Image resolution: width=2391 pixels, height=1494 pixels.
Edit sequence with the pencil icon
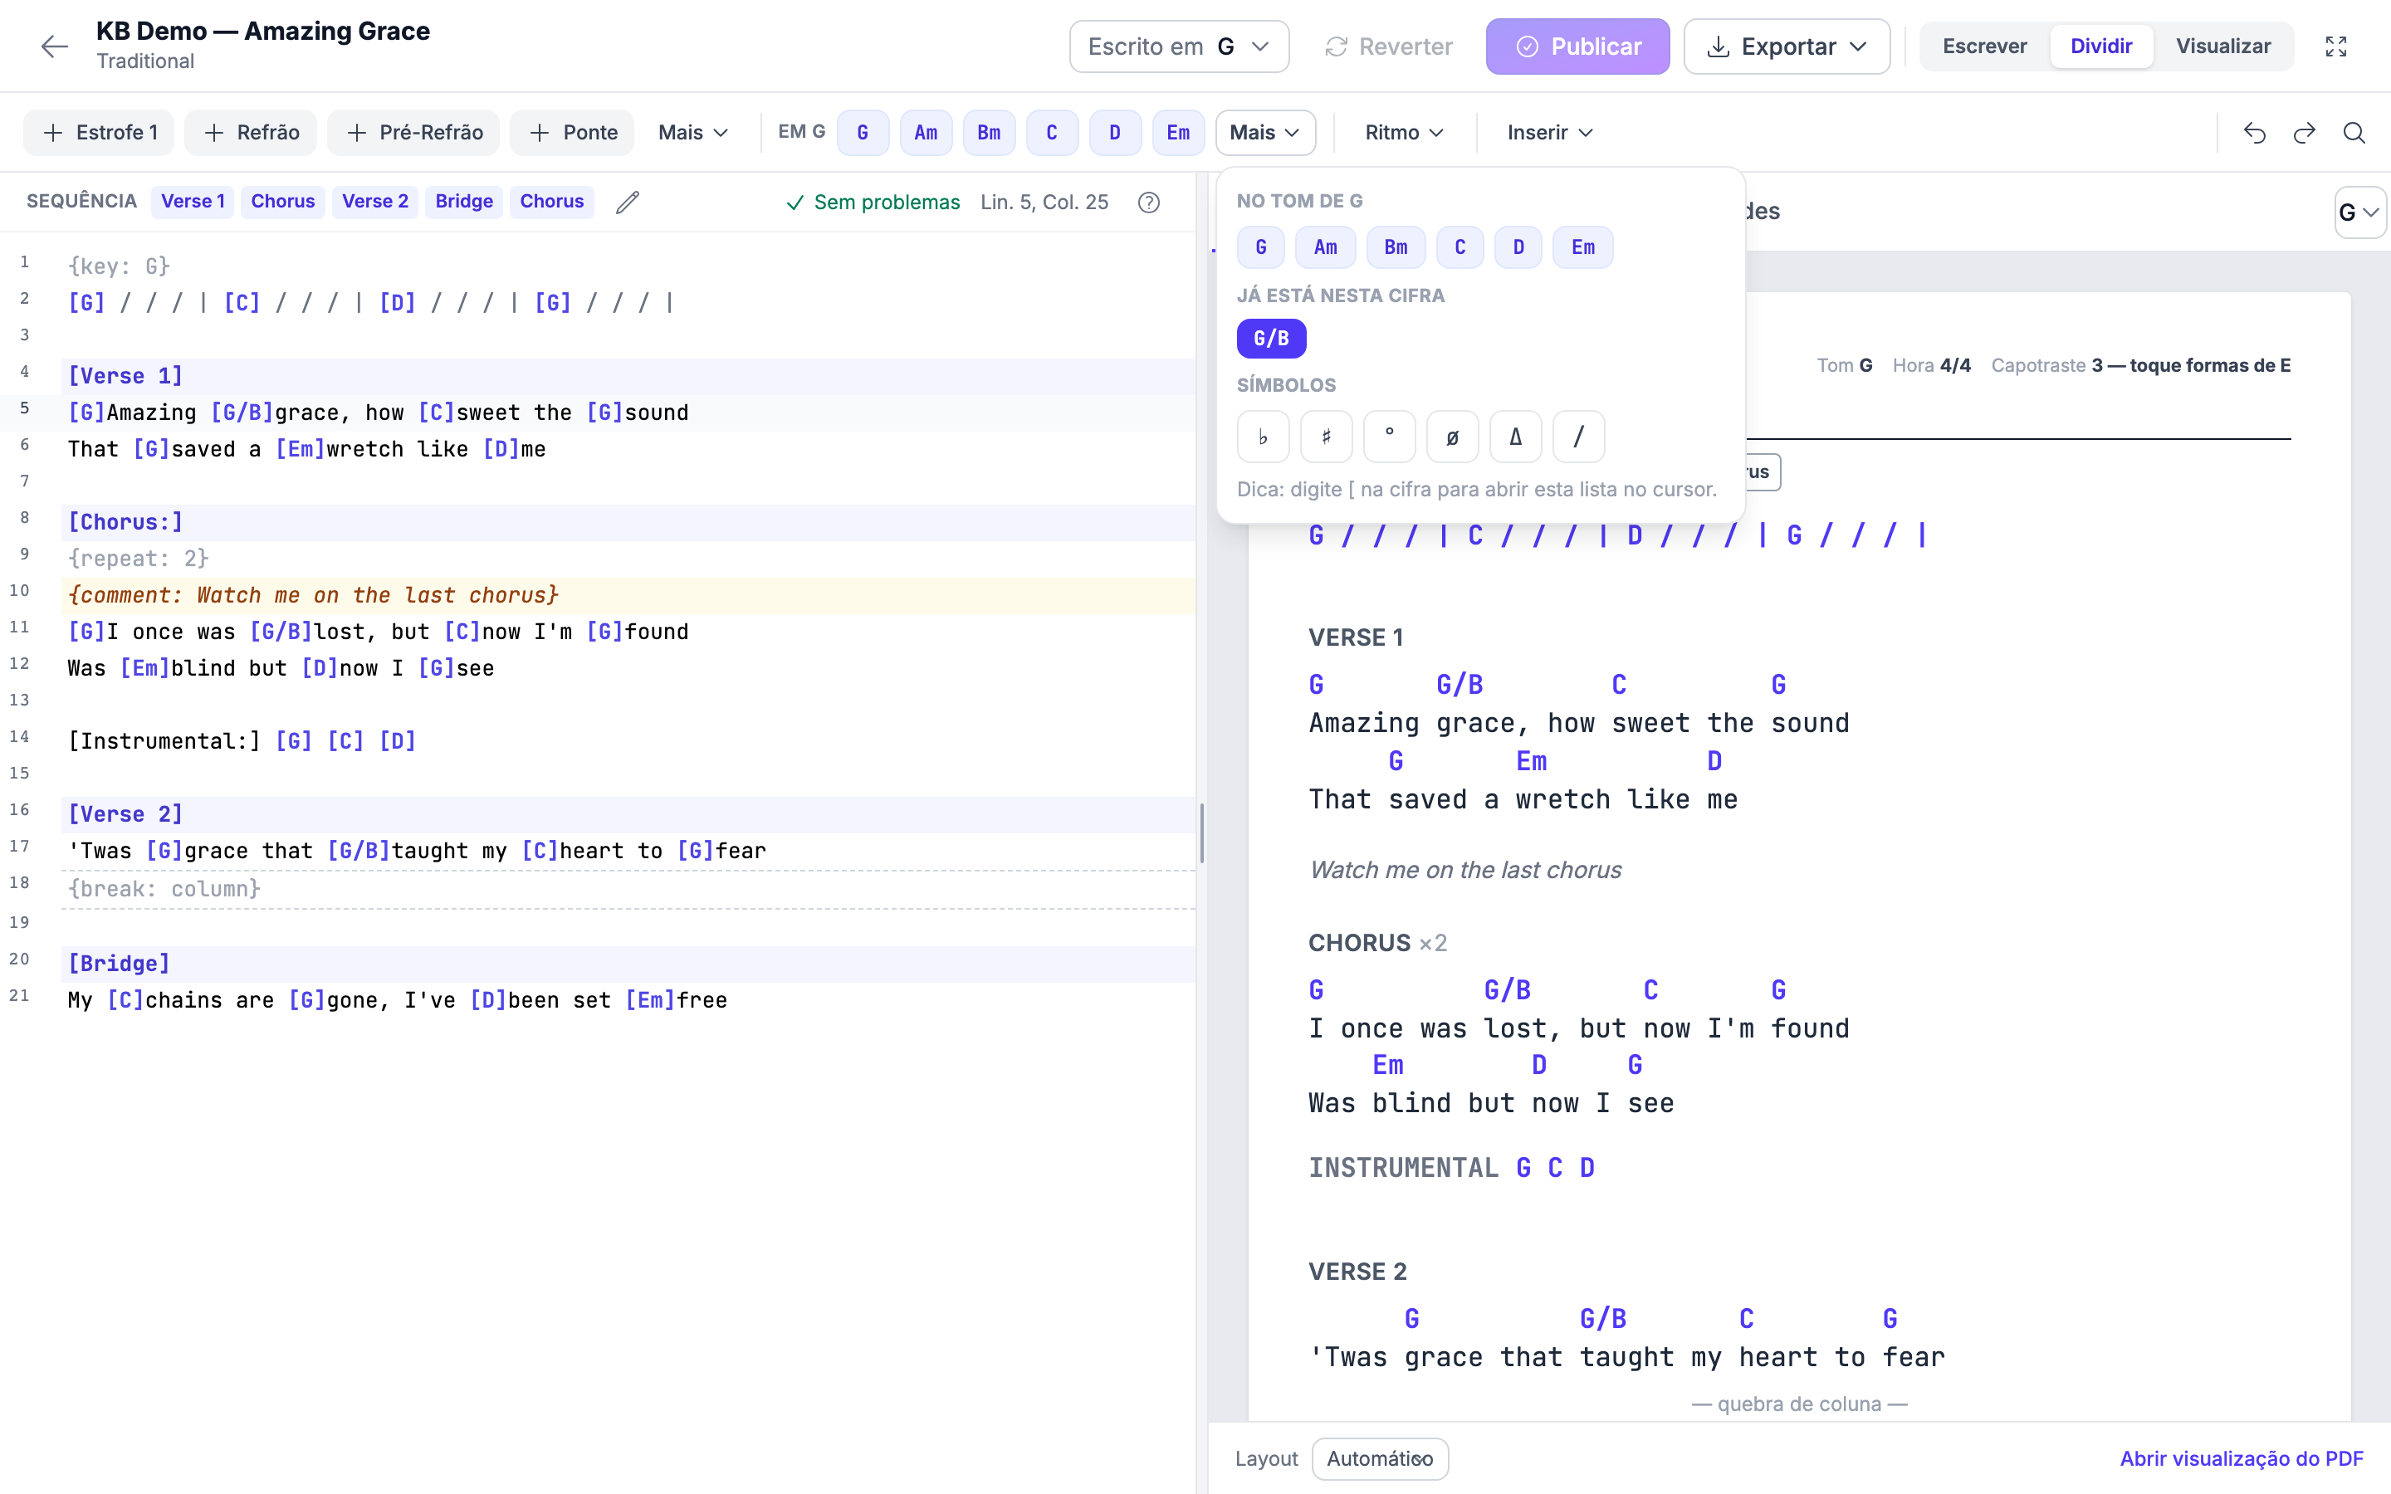coord(628,202)
